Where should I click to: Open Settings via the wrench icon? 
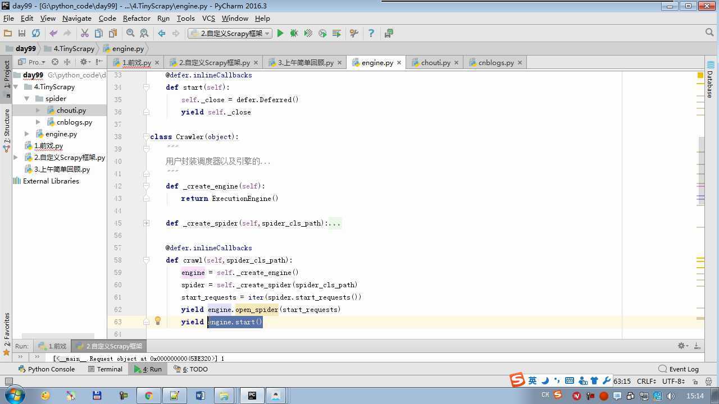point(354,34)
